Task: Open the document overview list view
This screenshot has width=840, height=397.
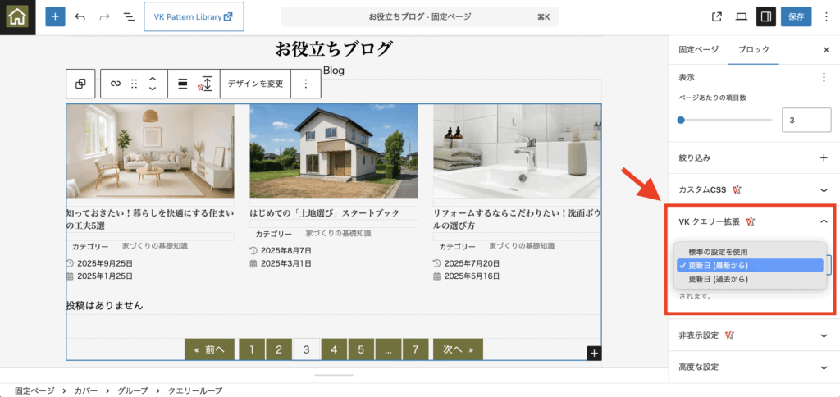Action: [129, 16]
